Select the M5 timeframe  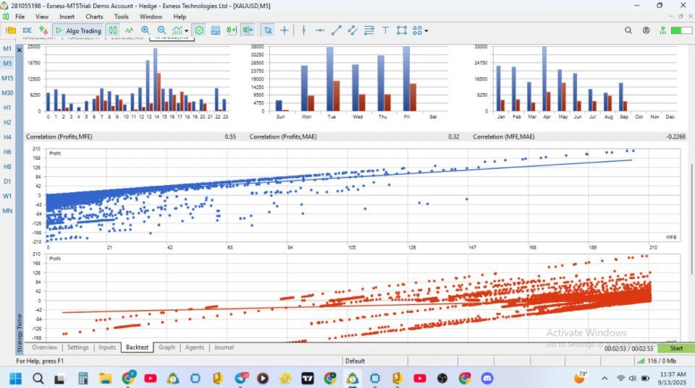pos(7,64)
